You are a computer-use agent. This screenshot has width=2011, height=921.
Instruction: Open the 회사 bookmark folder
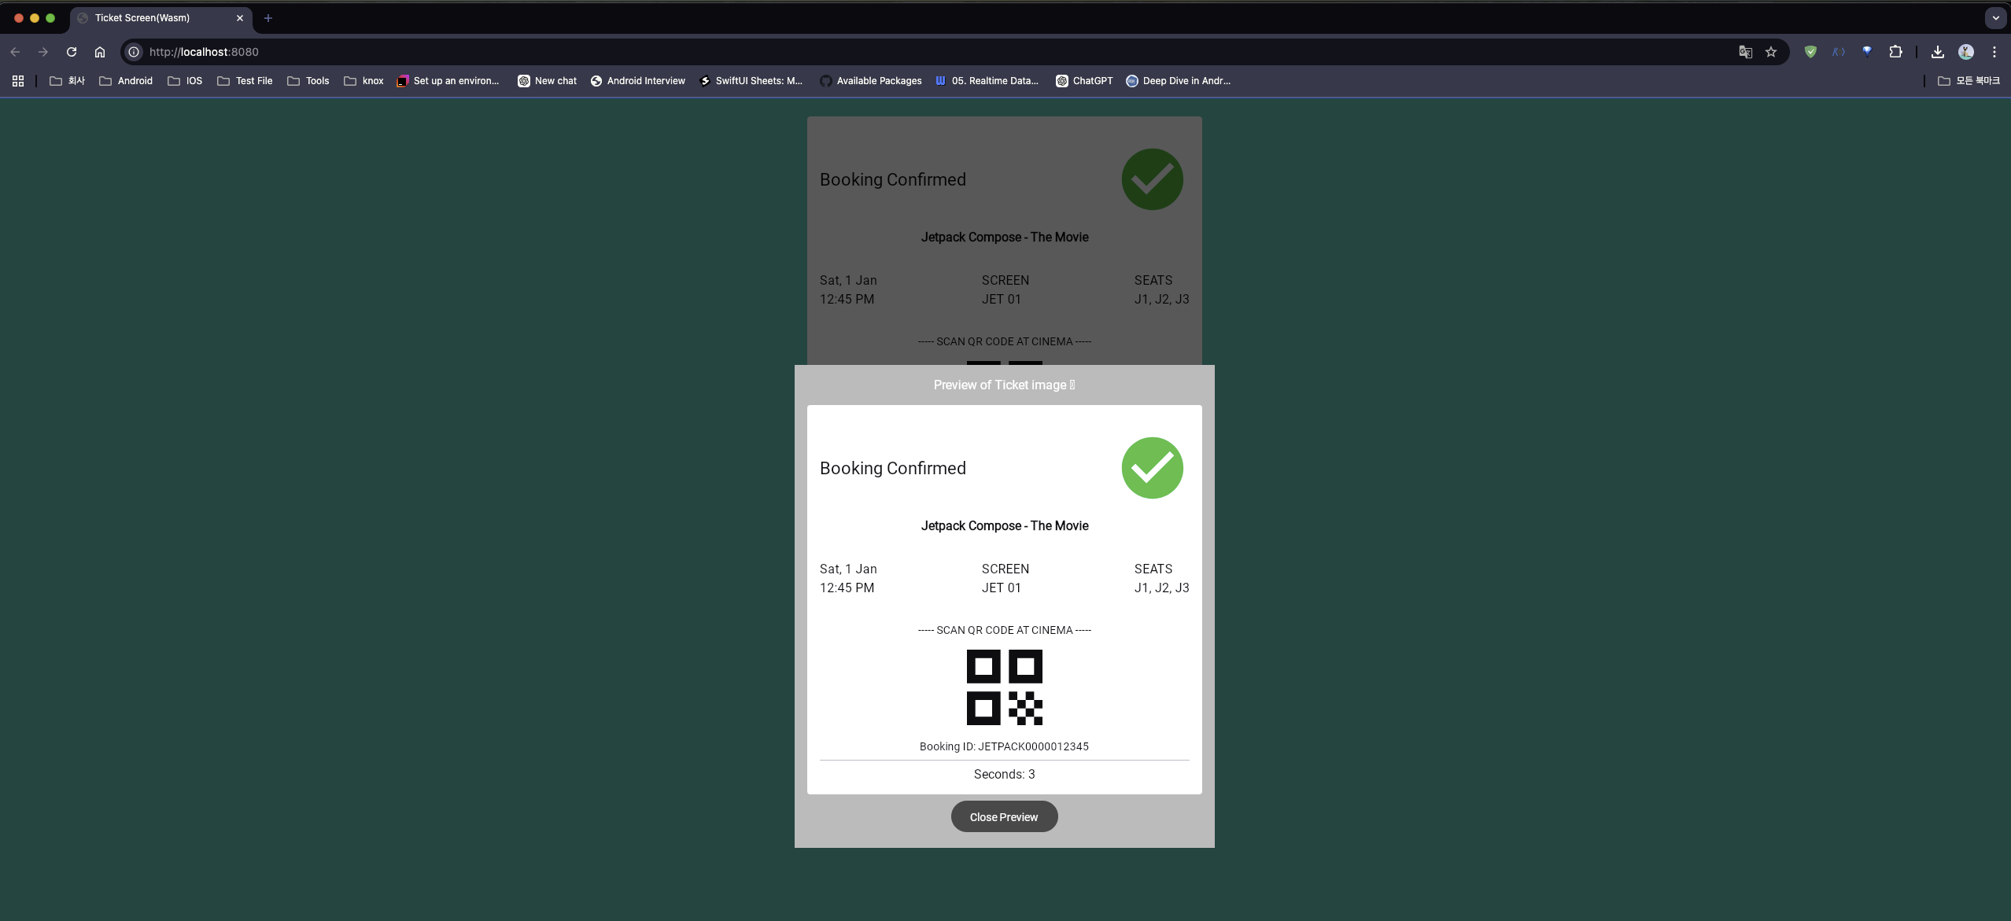pos(67,81)
